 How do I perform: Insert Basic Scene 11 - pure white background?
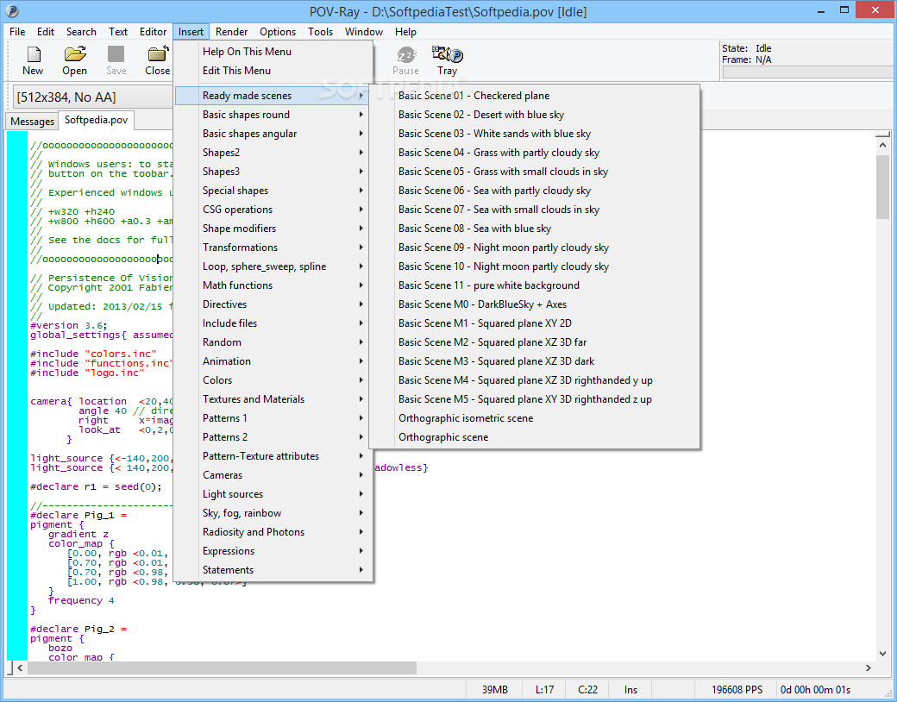(534, 285)
